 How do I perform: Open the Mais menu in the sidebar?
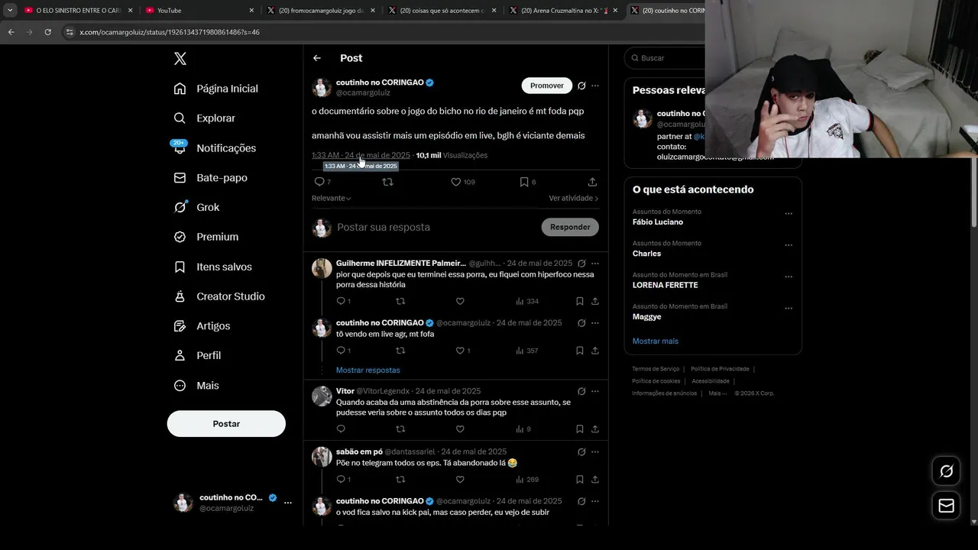point(197,386)
